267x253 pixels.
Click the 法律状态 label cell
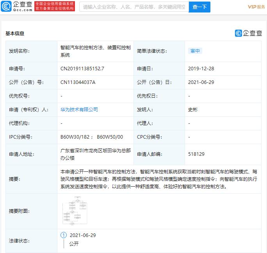tap(32, 241)
